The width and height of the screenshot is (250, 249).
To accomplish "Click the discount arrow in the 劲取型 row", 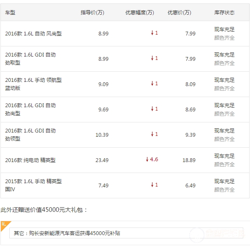I will coord(152,58).
